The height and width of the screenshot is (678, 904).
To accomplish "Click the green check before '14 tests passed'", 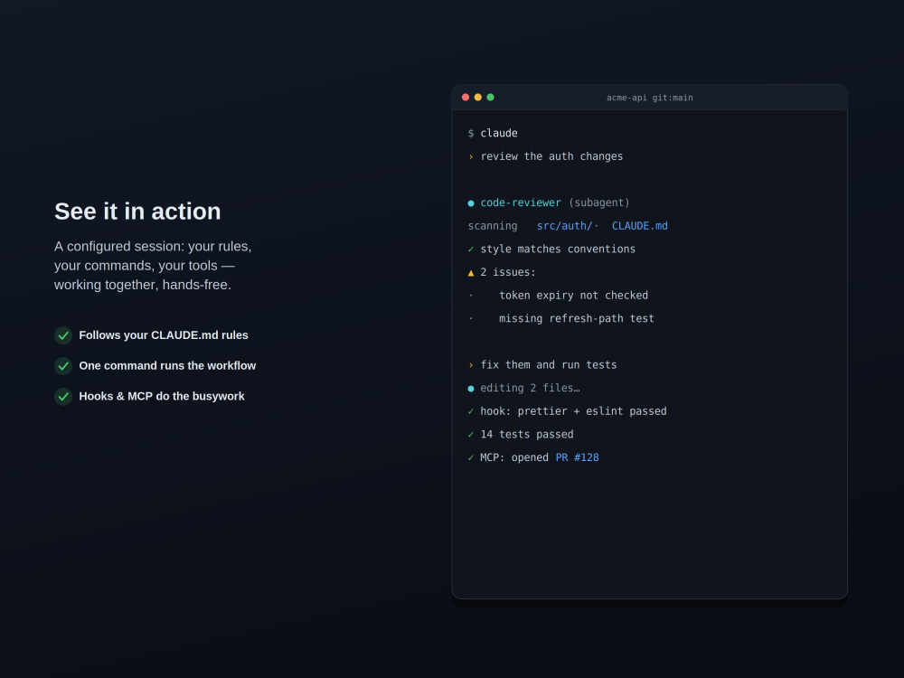I will click(471, 435).
